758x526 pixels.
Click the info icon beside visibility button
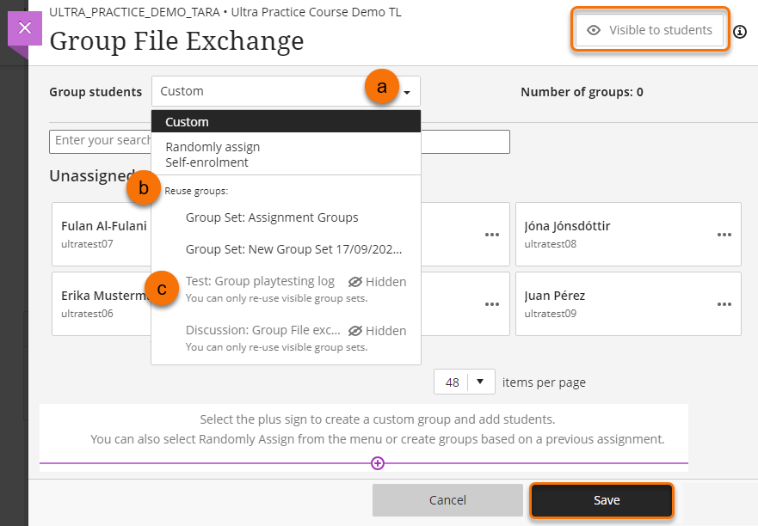740,33
